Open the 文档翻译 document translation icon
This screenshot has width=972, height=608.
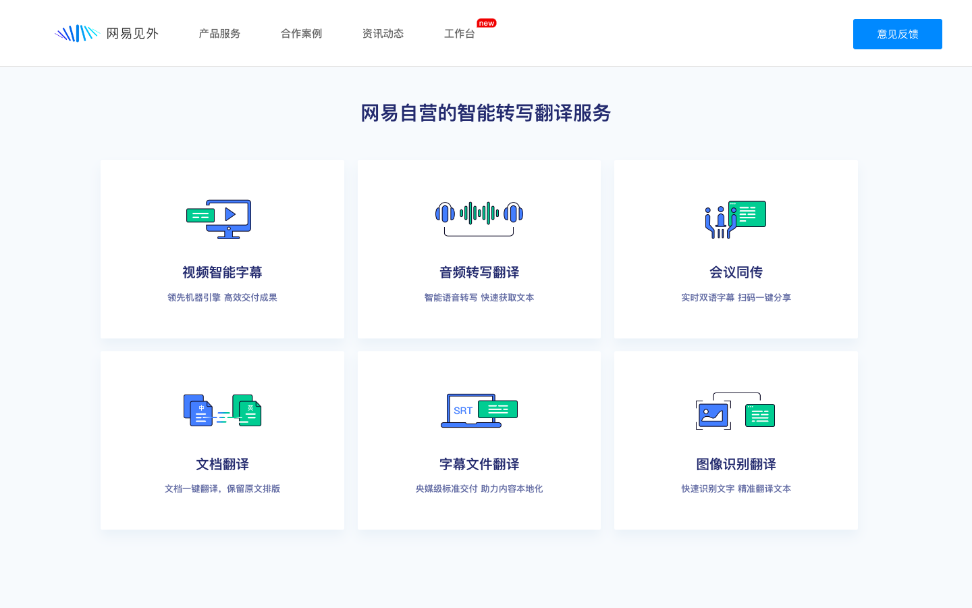pyautogui.click(x=223, y=410)
